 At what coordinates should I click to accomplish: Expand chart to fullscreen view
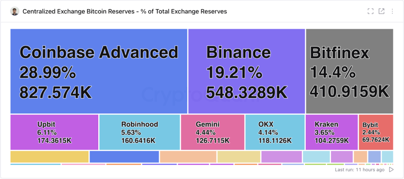(x=370, y=11)
